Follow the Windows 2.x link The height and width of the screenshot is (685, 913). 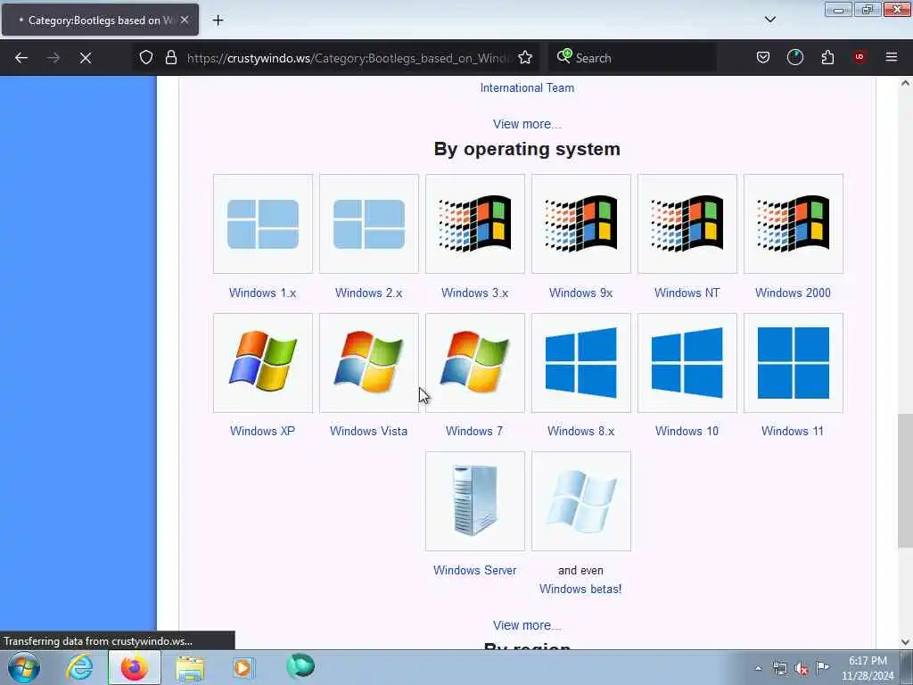[x=368, y=293]
